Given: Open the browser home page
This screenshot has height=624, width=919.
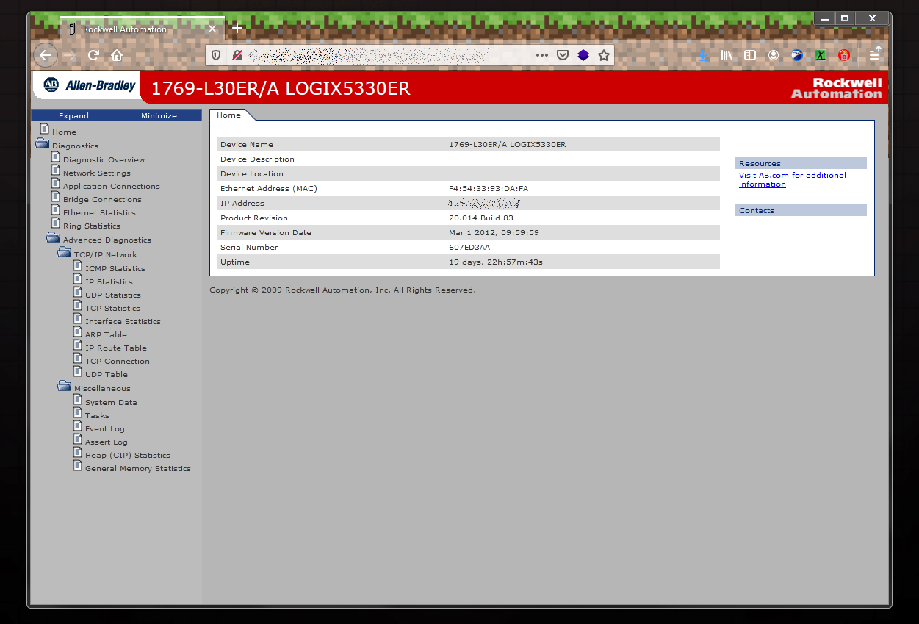Looking at the screenshot, I should (x=116, y=55).
